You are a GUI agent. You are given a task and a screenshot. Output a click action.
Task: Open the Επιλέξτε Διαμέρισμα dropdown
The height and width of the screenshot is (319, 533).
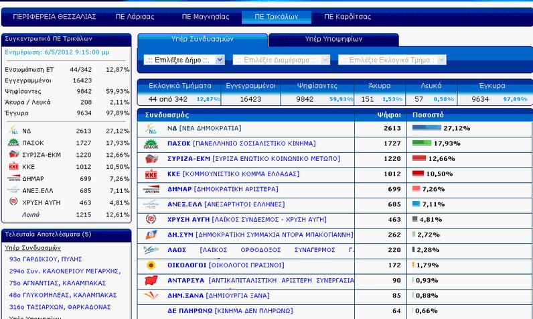[281, 60]
